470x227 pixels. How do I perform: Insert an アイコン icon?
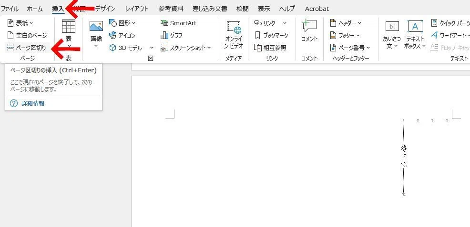tap(123, 35)
